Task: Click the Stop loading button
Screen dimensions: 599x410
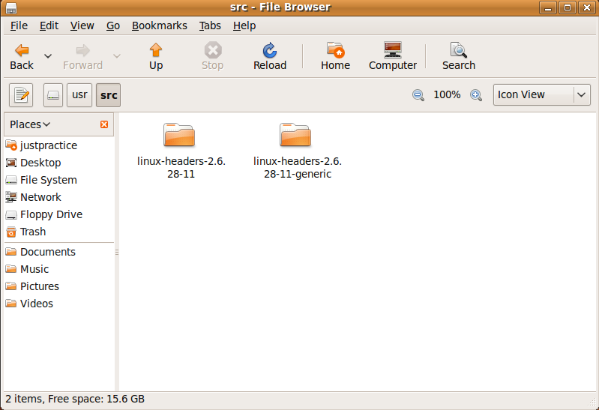Action: [x=212, y=56]
